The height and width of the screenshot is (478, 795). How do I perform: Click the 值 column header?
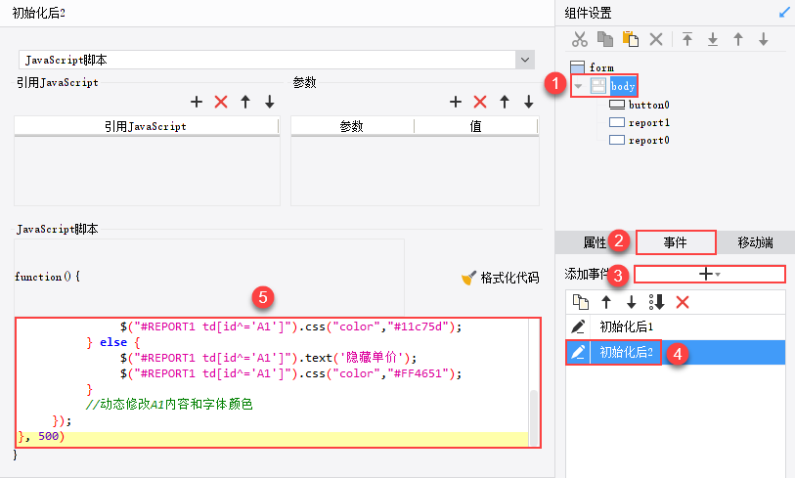coord(475,126)
